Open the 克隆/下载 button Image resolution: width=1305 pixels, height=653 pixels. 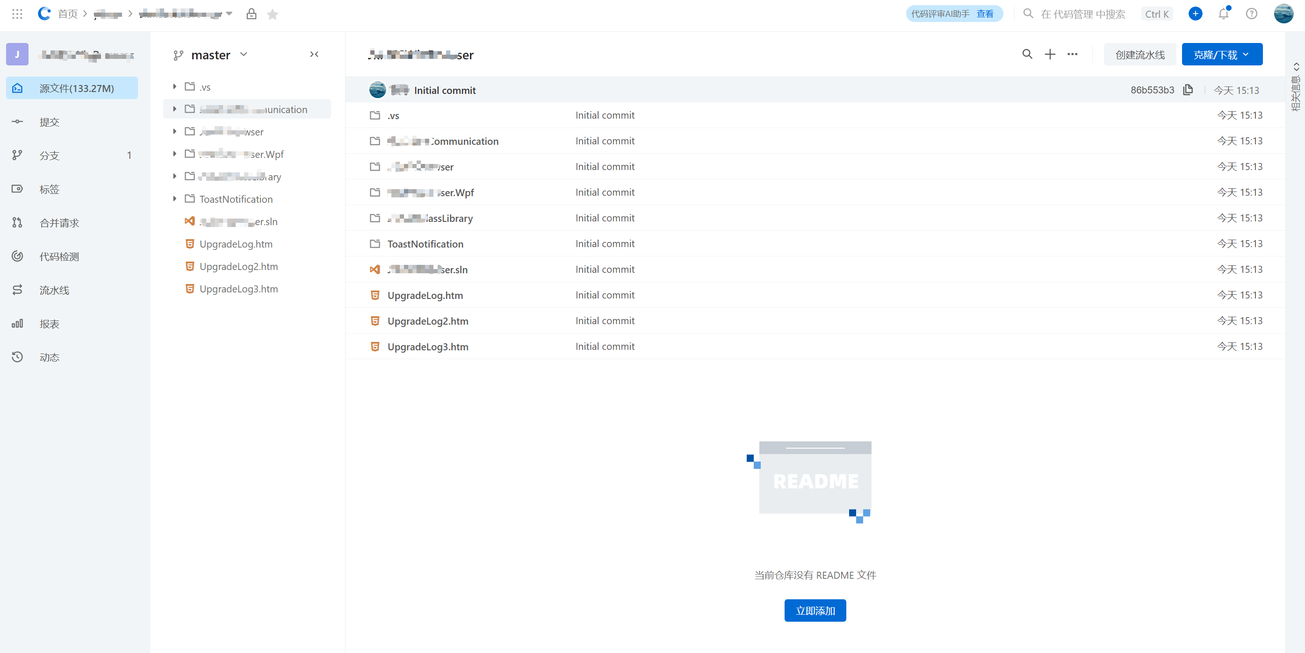point(1221,55)
